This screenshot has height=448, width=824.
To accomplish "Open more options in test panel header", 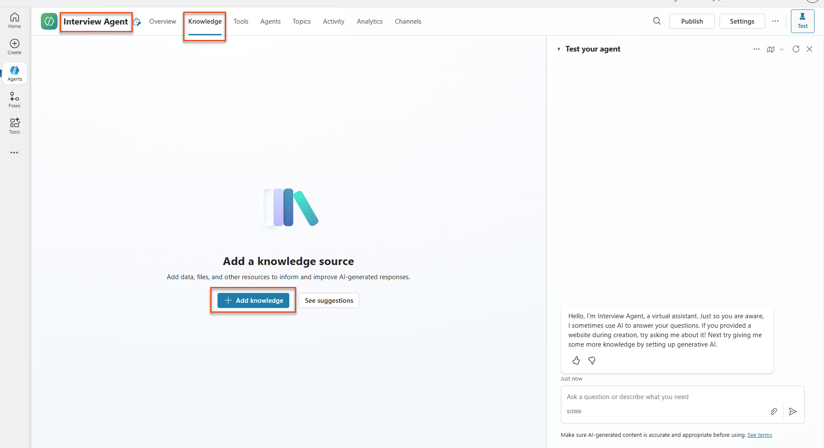I will [x=757, y=49].
